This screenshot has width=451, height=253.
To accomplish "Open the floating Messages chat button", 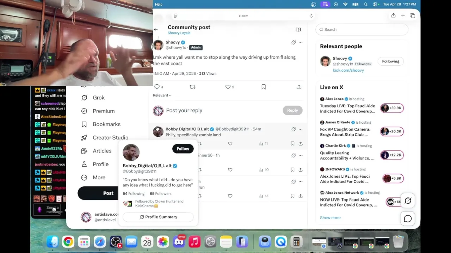I will [408, 219].
